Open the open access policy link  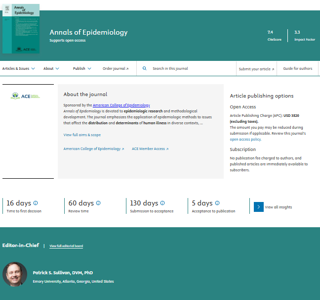[245, 139]
